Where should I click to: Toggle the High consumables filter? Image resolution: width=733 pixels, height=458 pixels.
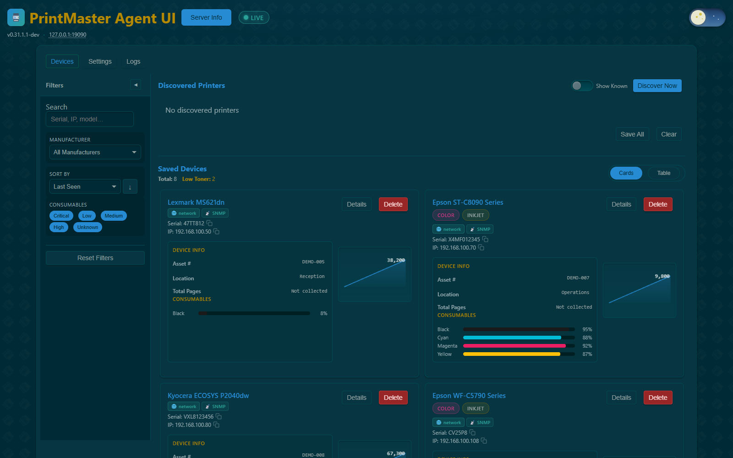coord(59,227)
